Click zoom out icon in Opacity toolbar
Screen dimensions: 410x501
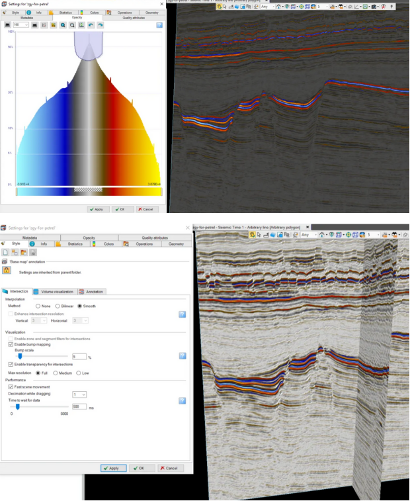[72, 25]
